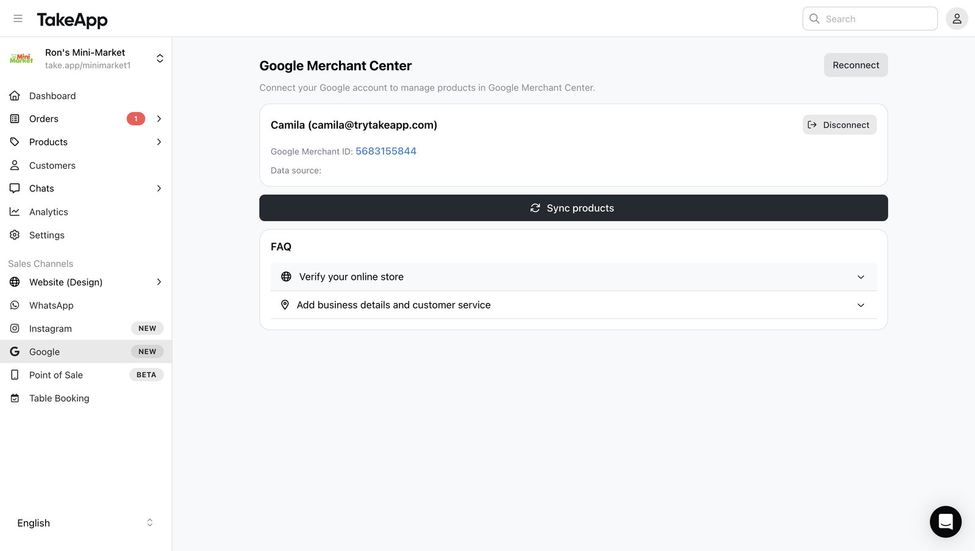Click the Website globe icon in sidebar
The image size is (975, 551).
pyautogui.click(x=15, y=282)
